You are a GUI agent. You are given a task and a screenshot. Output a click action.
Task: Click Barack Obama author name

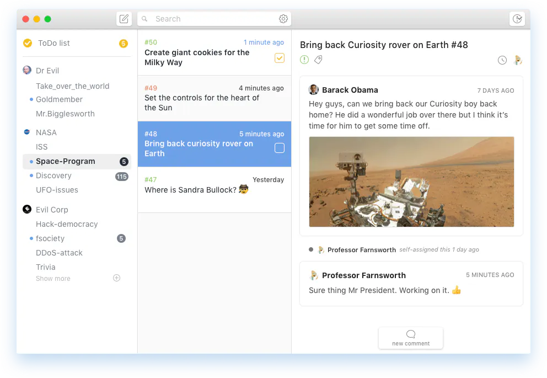(350, 90)
